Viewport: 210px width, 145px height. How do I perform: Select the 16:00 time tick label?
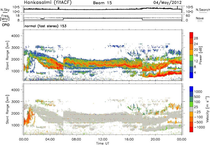(x=129, y=140)
